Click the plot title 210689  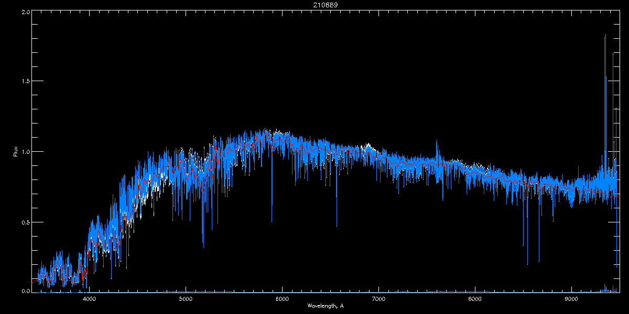coord(325,5)
